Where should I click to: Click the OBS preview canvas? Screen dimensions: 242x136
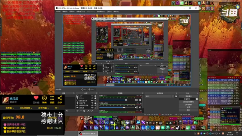click(127, 50)
